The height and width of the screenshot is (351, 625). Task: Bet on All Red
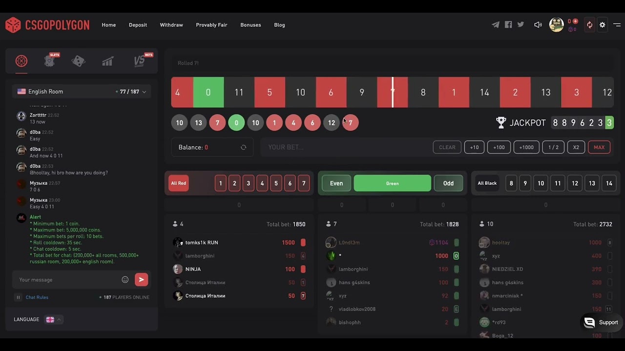click(179, 183)
